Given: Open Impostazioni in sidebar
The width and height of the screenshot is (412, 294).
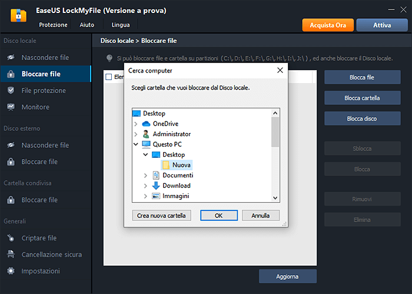Looking at the screenshot, I should (46, 271).
